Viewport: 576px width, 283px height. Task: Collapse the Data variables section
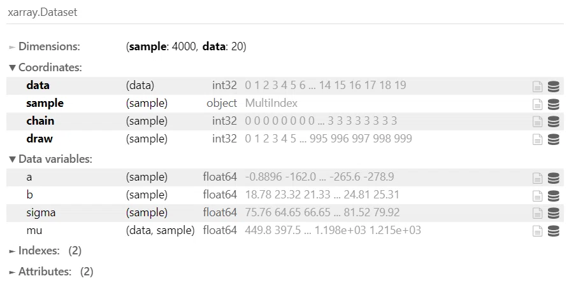pos(50,159)
